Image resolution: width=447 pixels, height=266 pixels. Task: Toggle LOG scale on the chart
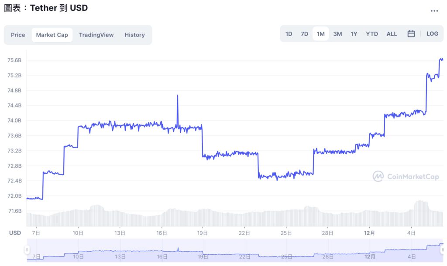432,34
